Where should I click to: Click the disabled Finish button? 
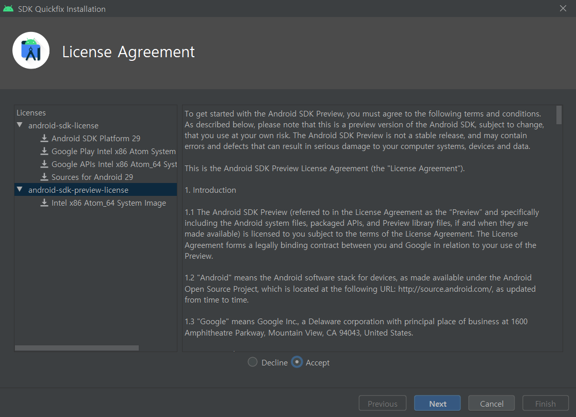pyautogui.click(x=546, y=403)
